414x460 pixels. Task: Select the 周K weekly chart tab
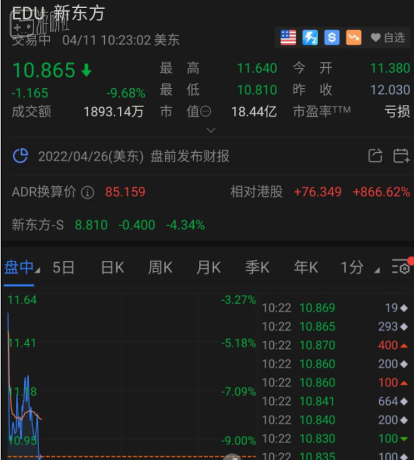tap(160, 268)
